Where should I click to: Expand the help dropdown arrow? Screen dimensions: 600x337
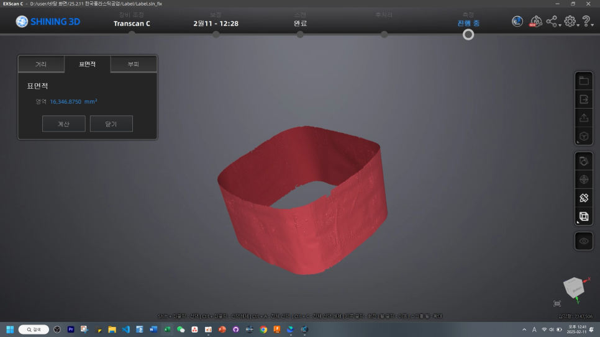coord(593,25)
